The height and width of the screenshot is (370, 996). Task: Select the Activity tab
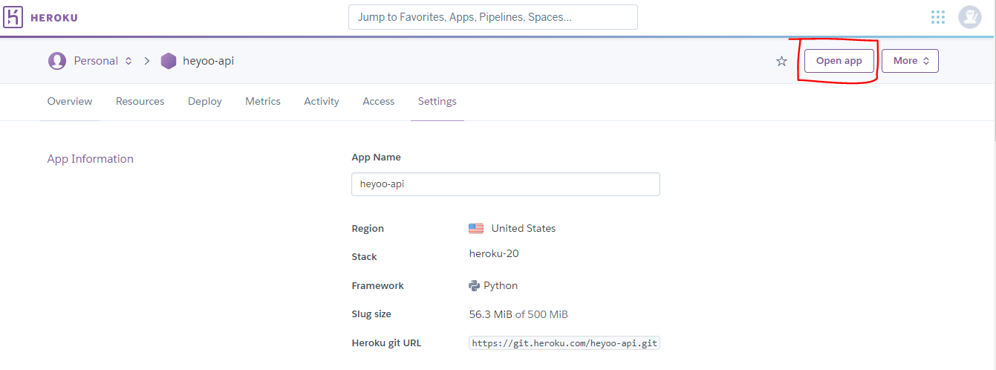coord(322,101)
